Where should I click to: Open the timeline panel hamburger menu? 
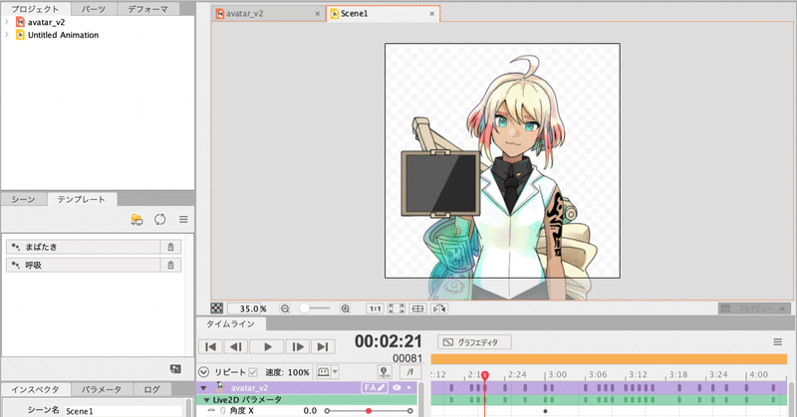pos(778,342)
